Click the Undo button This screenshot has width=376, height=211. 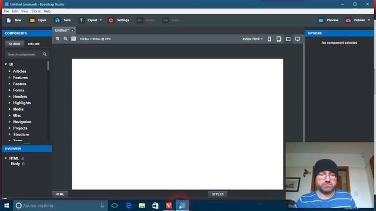[x=146, y=21]
